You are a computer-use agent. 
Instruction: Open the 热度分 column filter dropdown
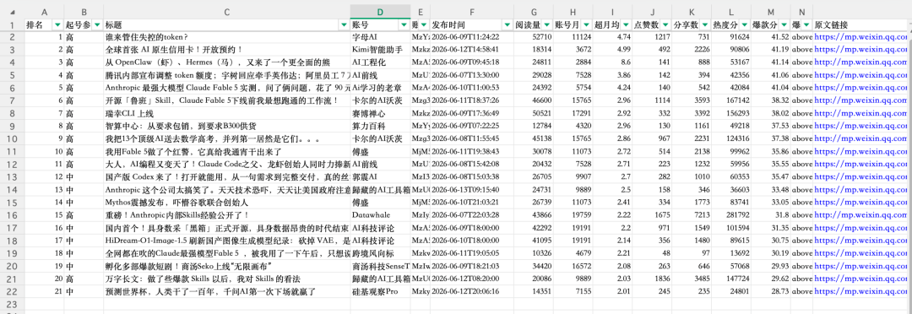(x=744, y=25)
